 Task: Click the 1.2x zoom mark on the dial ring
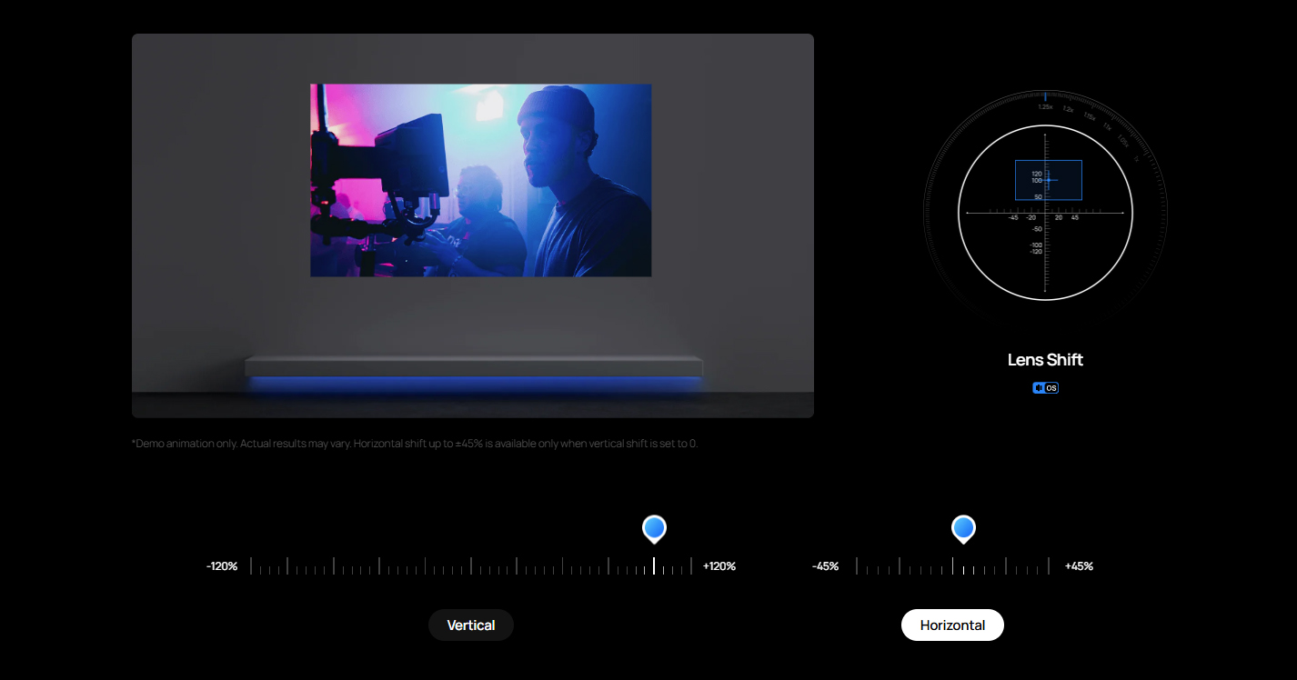1068,109
